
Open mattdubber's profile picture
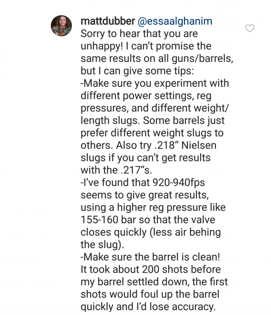pyautogui.click(x=62, y=26)
